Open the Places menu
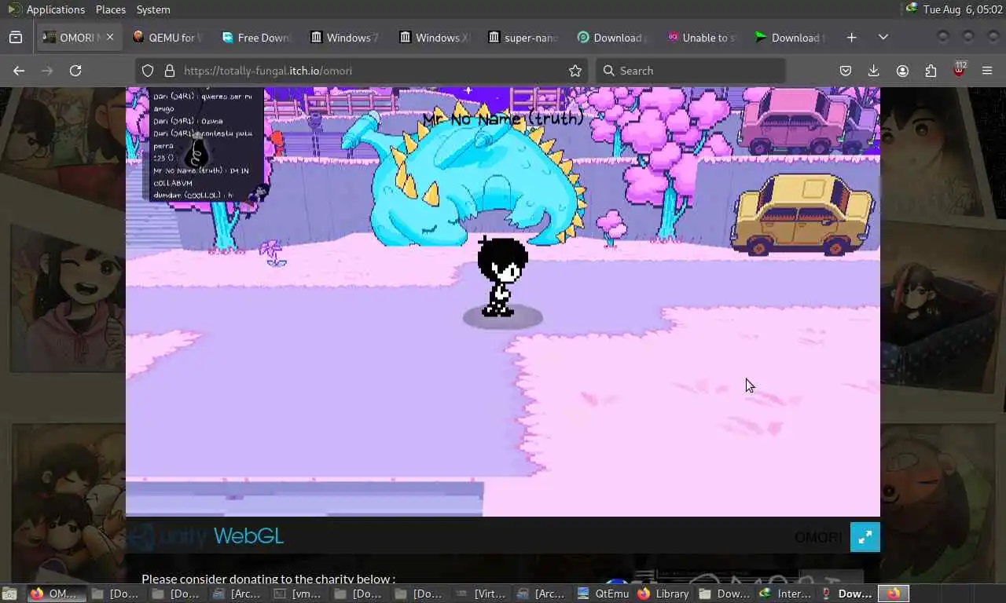 [111, 9]
